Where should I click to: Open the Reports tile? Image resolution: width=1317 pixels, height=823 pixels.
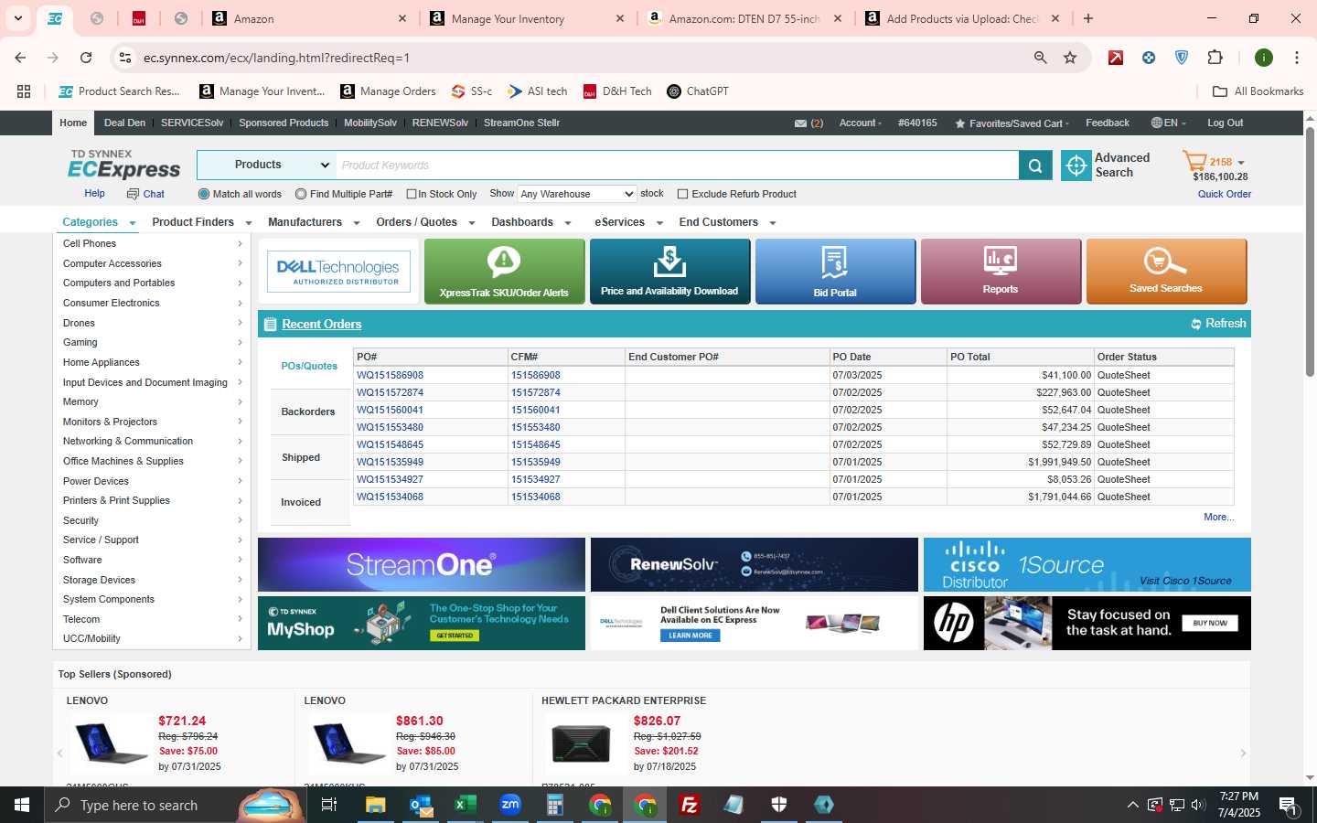coord(1001,272)
